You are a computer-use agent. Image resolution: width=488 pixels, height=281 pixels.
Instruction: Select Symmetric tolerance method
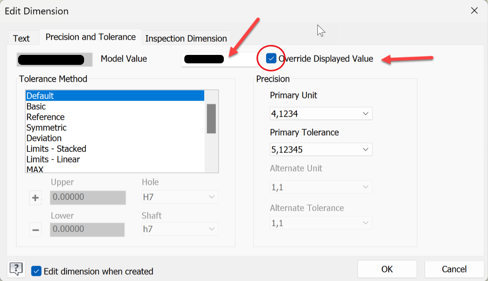tap(115, 127)
